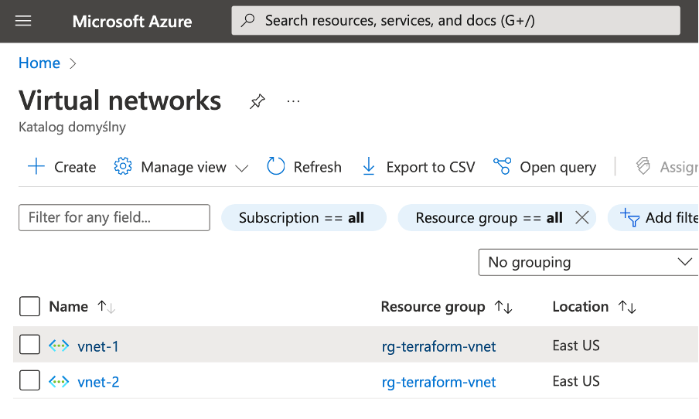Click the Katalog domyślny subtitle

72,127
